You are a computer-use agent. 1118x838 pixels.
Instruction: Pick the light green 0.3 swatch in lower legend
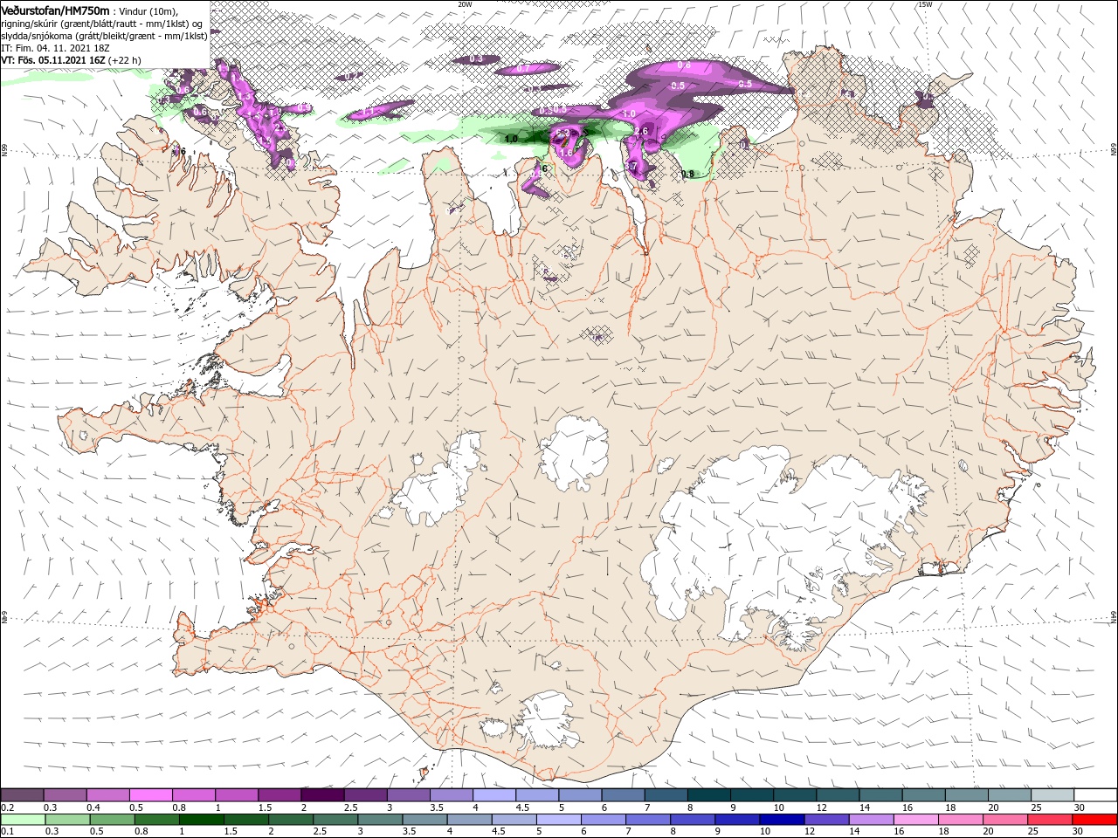67,820
